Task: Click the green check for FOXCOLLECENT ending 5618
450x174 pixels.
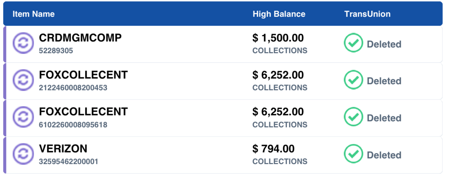Action: [353, 118]
